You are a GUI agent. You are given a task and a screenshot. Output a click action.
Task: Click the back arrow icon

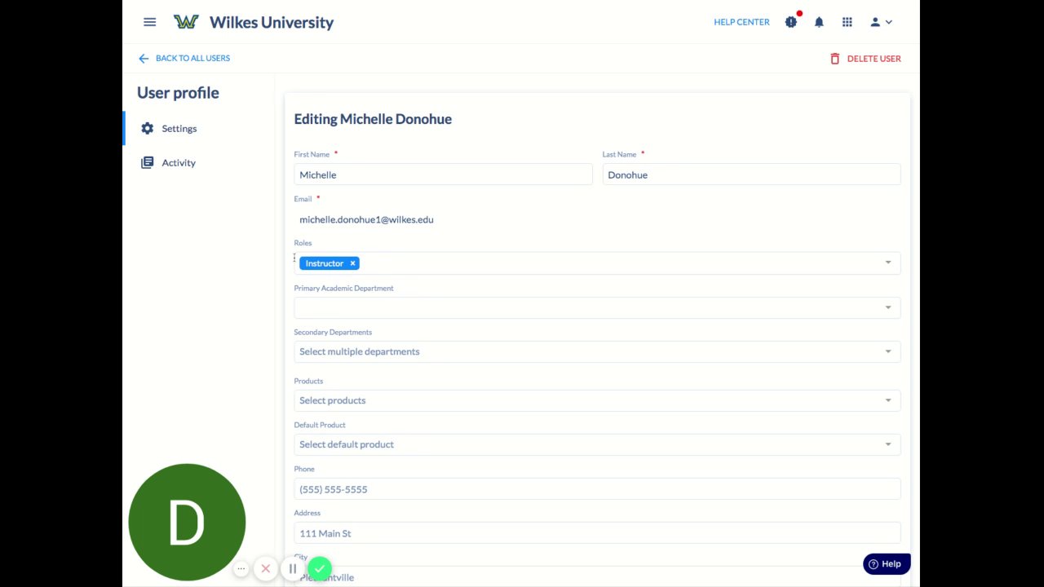point(144,58)
